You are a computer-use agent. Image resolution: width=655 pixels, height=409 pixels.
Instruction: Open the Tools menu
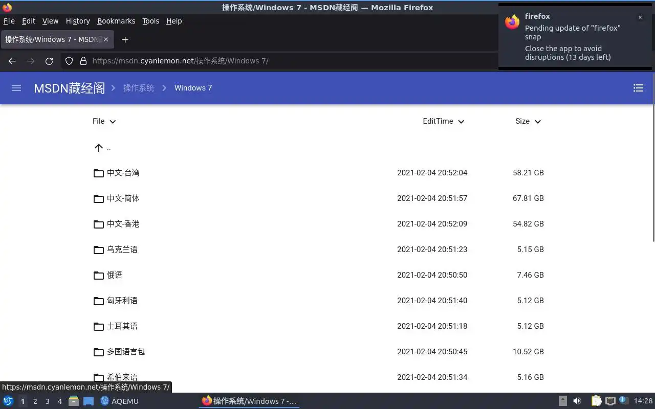(x=151, y=21)
